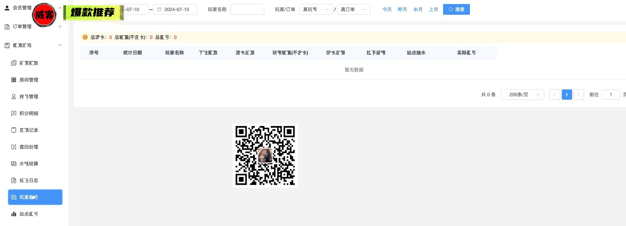This screenshot has height=226, width=626.
Task: Open the 真玩家 player type dropdown
Action: pos(316,9)
